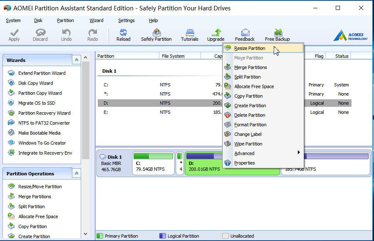The width and height of the screenshot is (374, 241).
Task: Select Change Label in context menu
Action: (263, 134)
